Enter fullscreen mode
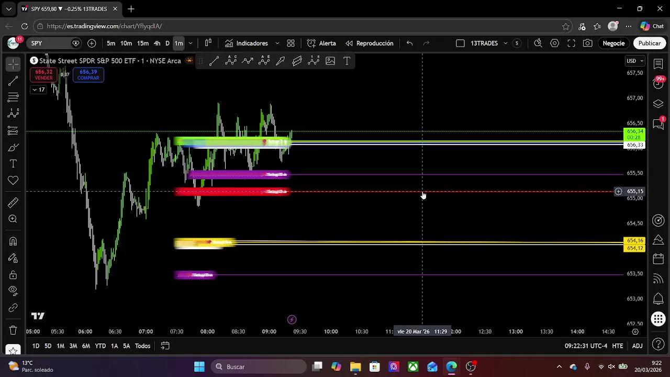Viewport: 670px width, 377px height. pos(571,43)
